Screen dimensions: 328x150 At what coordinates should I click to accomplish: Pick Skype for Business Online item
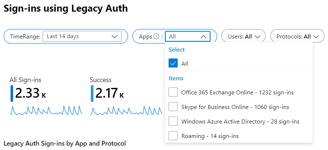(235, 107)
